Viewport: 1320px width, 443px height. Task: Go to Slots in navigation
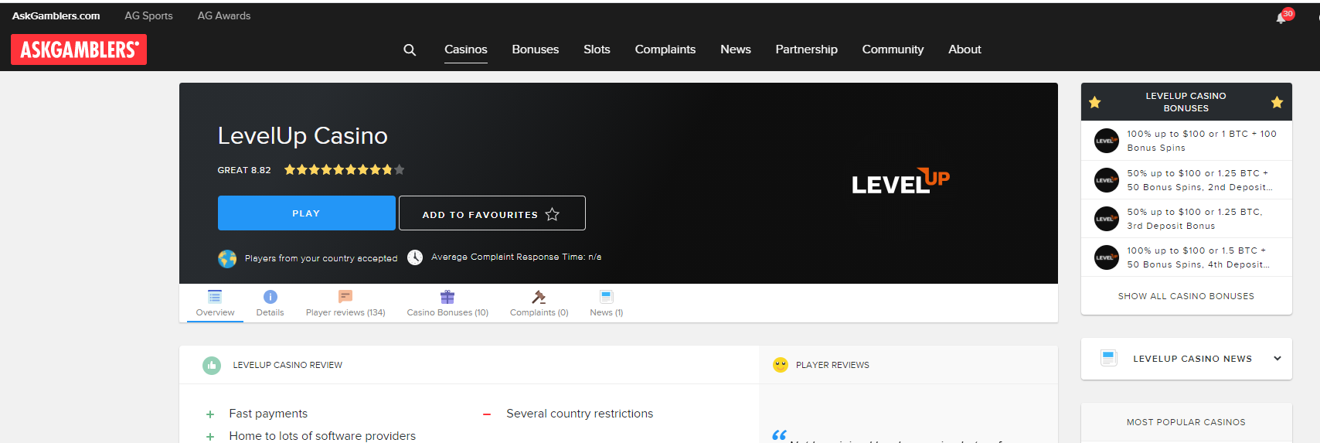(597, 49)
